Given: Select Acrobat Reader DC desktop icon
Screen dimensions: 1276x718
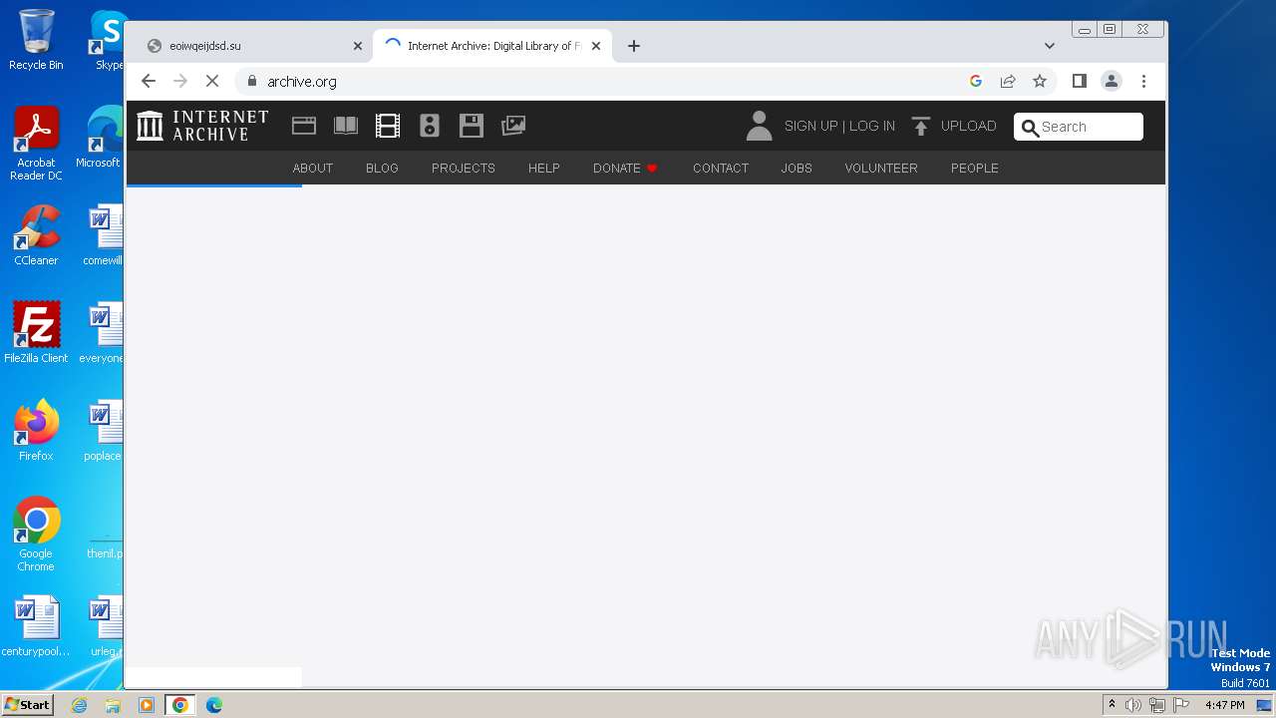Looking at the screenshot, I should pos(36,144).
